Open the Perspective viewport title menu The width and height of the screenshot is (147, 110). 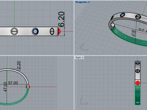pos(81,2)
